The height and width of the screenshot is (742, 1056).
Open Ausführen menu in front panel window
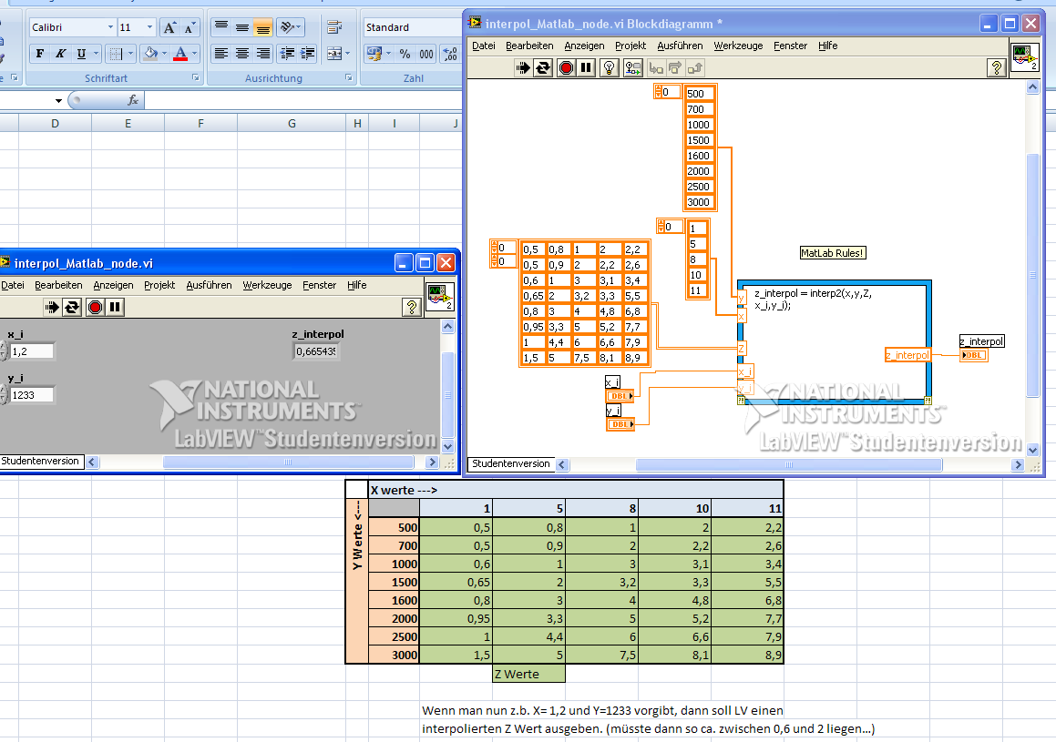tap(209, 285)
